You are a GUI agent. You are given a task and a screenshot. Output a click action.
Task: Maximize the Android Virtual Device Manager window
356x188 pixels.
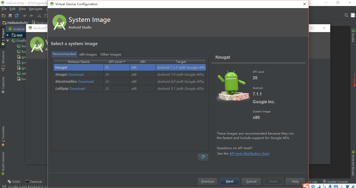[x=312, y=28]
